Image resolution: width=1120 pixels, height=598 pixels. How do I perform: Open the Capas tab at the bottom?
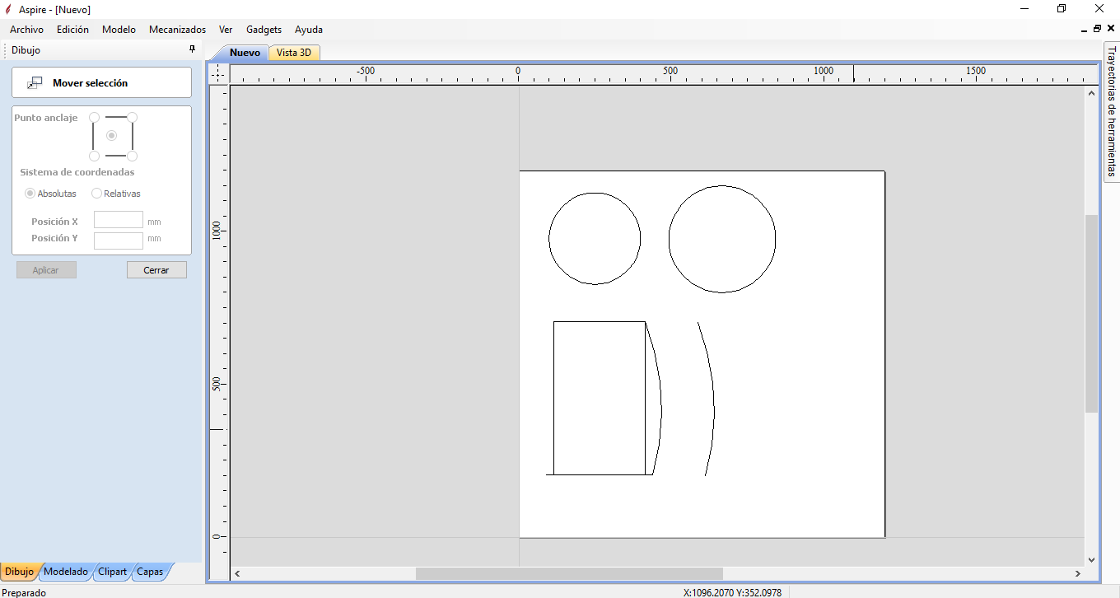click(150, 572)
